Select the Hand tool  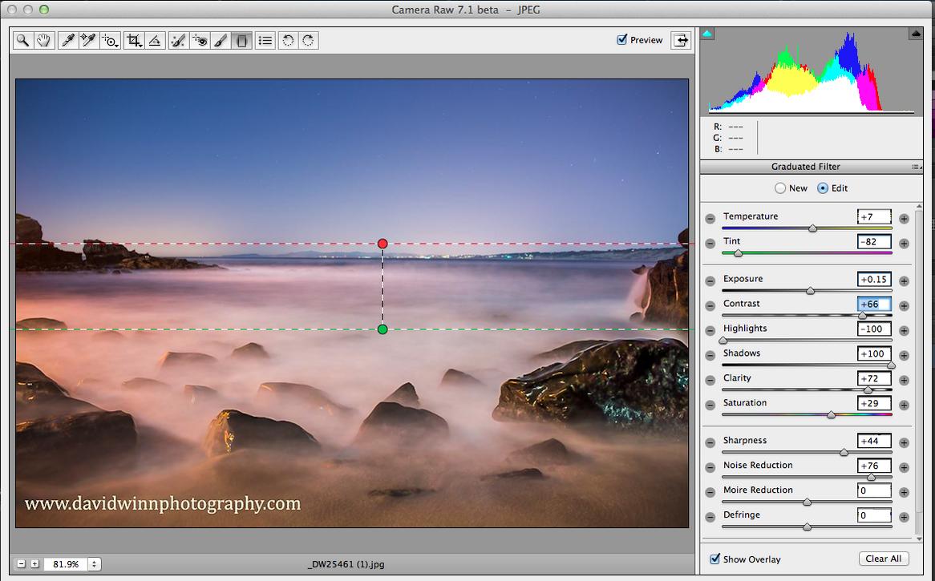tap(44, 40)
